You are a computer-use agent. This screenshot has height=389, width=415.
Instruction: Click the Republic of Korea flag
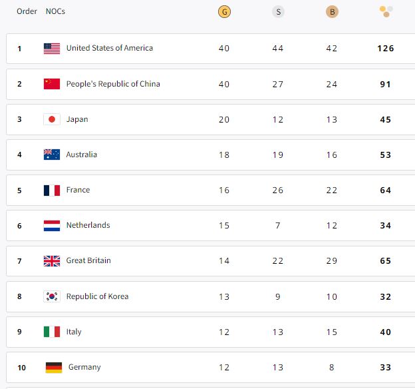pos(52,296)
